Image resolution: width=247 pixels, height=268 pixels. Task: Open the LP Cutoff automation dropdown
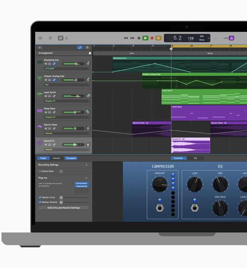67,68
